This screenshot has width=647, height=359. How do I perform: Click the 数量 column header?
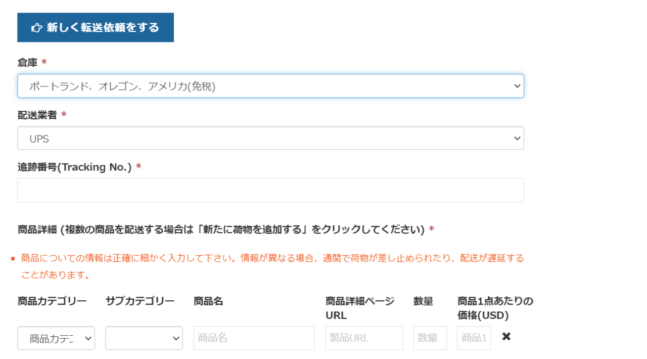423,301
